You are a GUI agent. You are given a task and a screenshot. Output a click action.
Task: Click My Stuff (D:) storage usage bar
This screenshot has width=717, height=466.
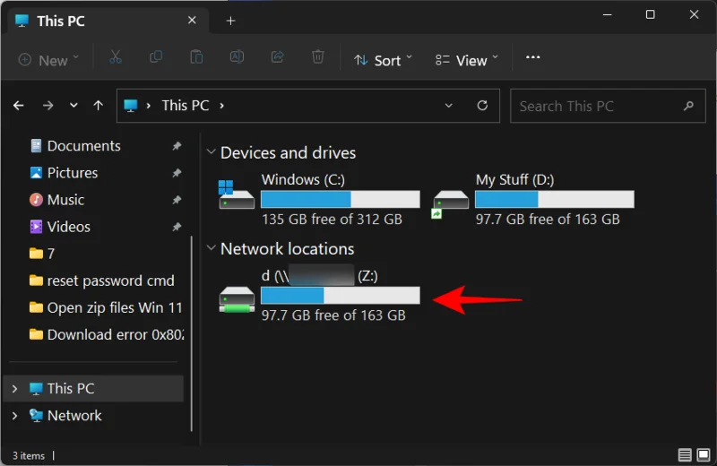[555, 199]
